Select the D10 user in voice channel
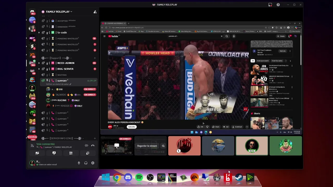Screen dimensions: 333x187 coord(71,89)
